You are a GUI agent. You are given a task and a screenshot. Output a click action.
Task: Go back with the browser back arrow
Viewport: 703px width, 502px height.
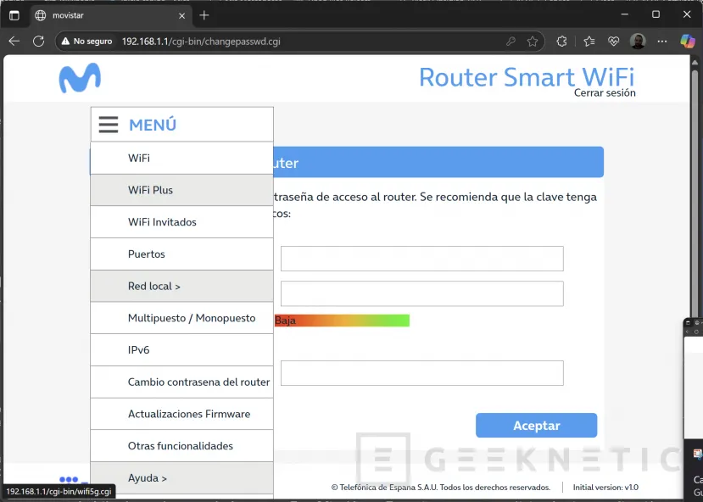click(x=14, y=42)
